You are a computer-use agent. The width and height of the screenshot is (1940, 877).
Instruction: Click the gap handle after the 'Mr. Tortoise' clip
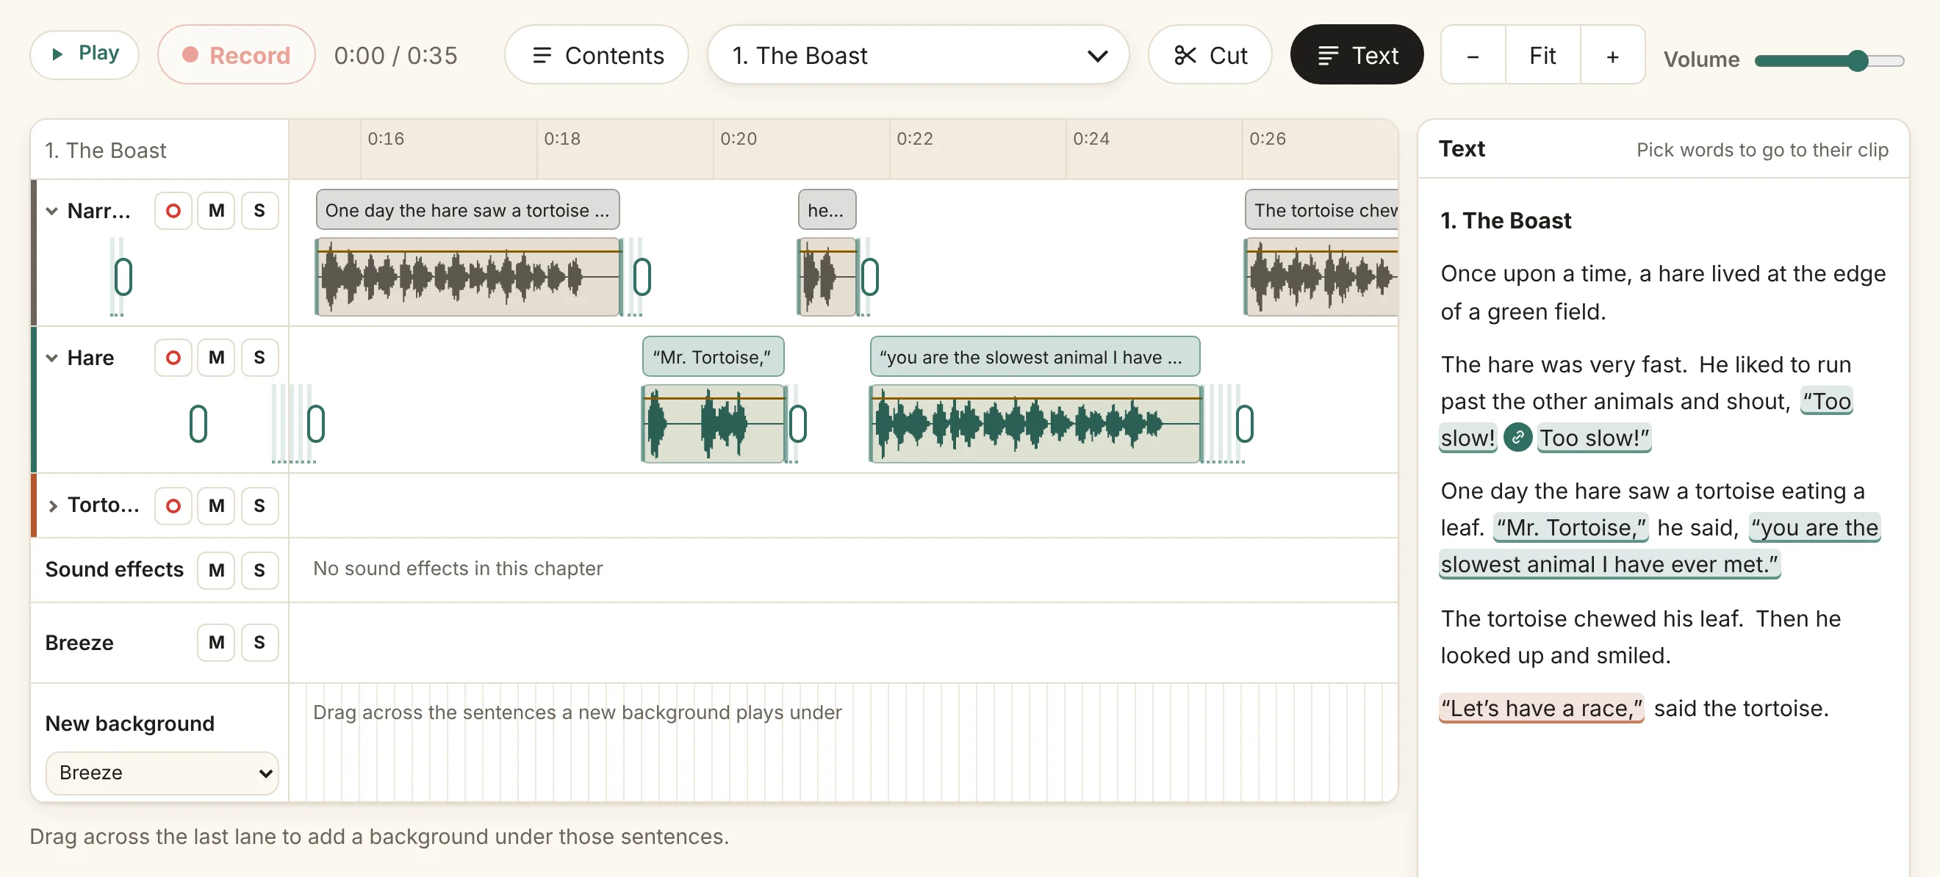(x=797, y=424)
